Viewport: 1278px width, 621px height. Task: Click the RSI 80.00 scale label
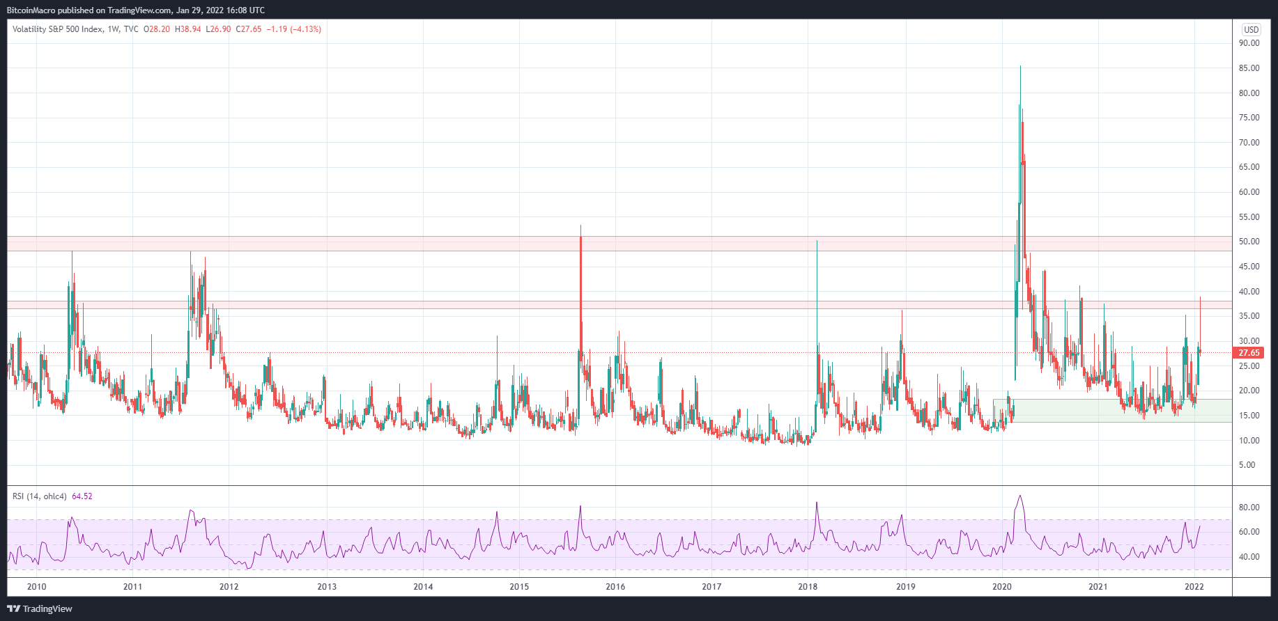point(1249,508)
